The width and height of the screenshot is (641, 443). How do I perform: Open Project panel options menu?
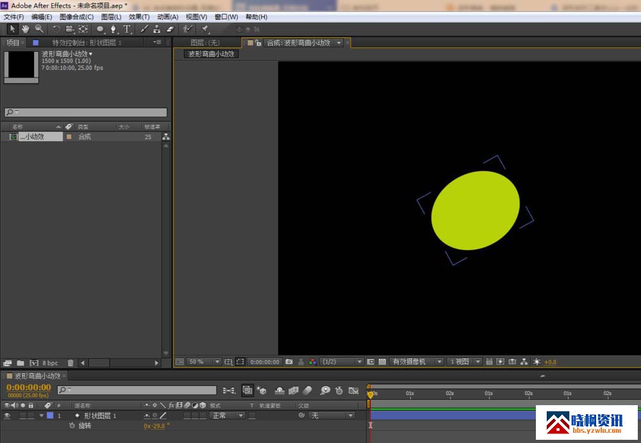tap(158, 42)
